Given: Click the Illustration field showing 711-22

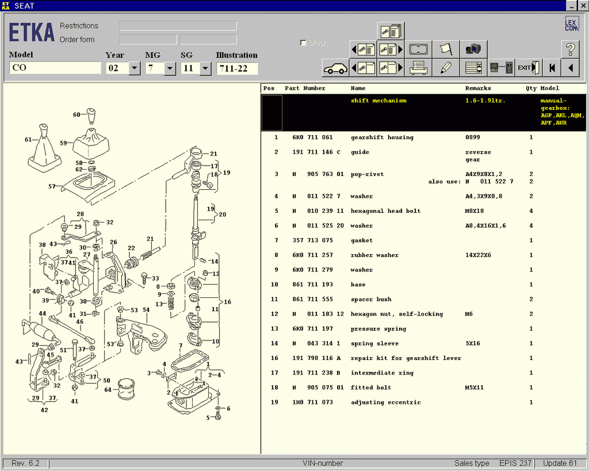Looking at the screenshot, I should (237, 68).
